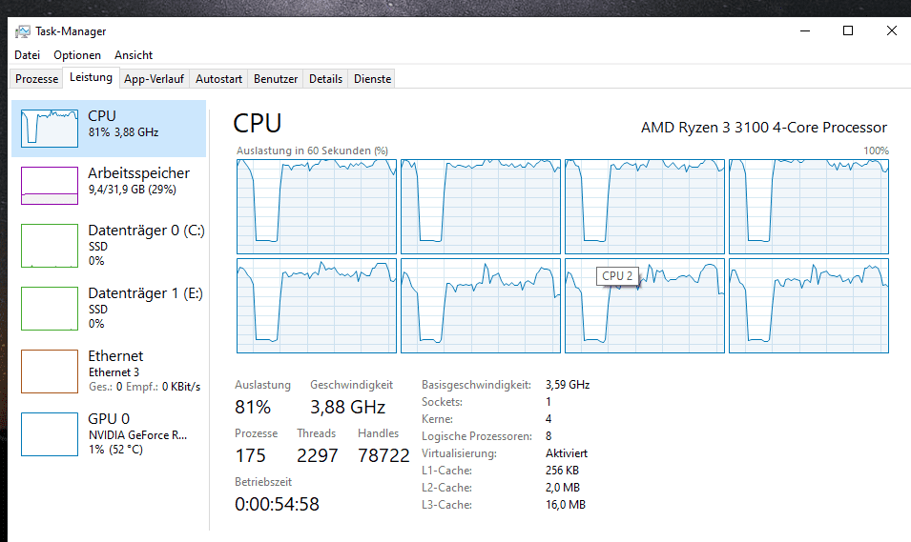Select the CPU mini graph in sidebar
The image size is (911, 542).
click(50, 128)
